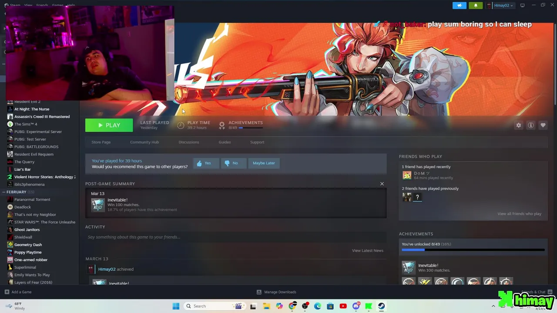Open Windows Start menu
Screen dimensions: 557x313
click(x=176, y=306)
